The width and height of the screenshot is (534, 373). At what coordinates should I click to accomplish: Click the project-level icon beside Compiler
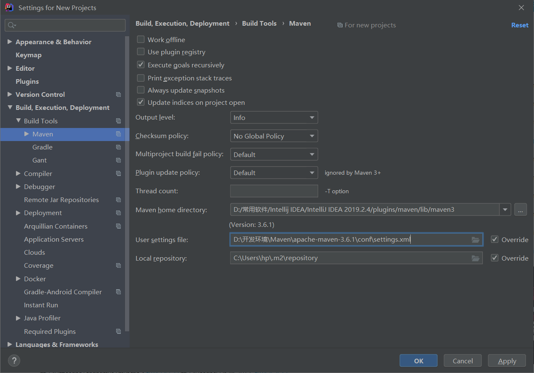[118, 173]
